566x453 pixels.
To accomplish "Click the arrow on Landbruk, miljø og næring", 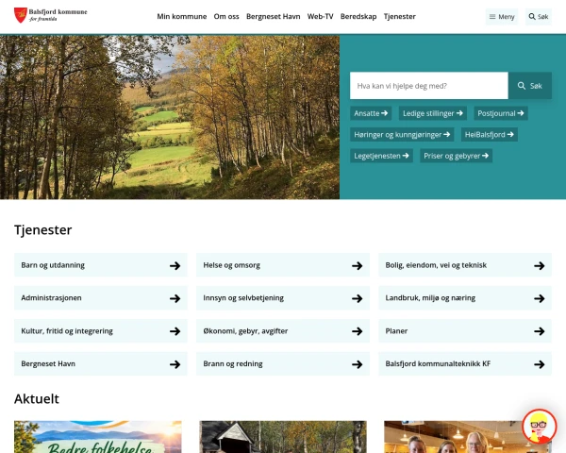I will coord(540,299).
